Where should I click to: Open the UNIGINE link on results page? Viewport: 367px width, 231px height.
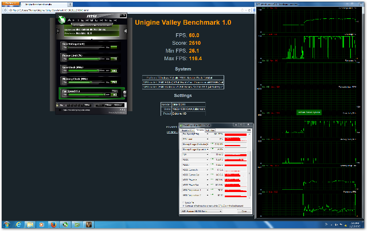(172, 132)
